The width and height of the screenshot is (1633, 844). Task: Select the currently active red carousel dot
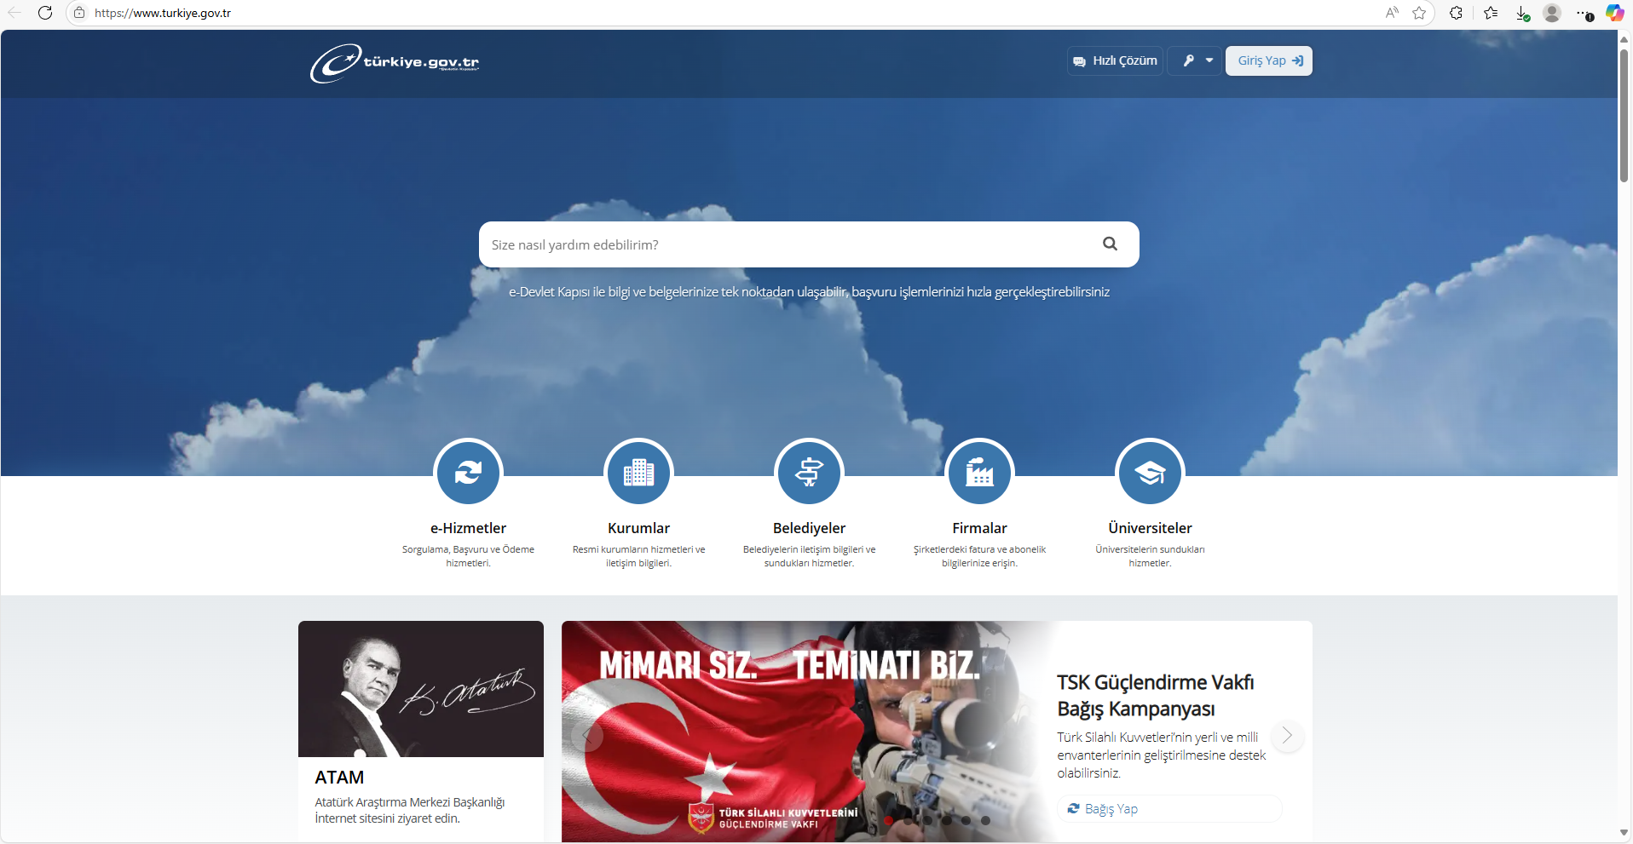(x=889, y=821)
